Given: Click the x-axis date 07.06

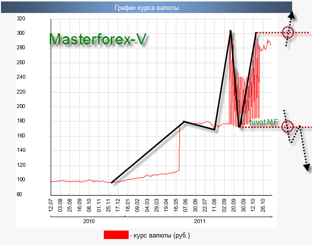Looking at the screenshot, I should (185, 205).
